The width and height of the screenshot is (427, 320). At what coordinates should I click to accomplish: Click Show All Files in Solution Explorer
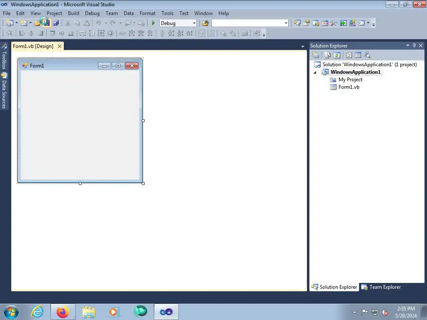tap(328, 55)
